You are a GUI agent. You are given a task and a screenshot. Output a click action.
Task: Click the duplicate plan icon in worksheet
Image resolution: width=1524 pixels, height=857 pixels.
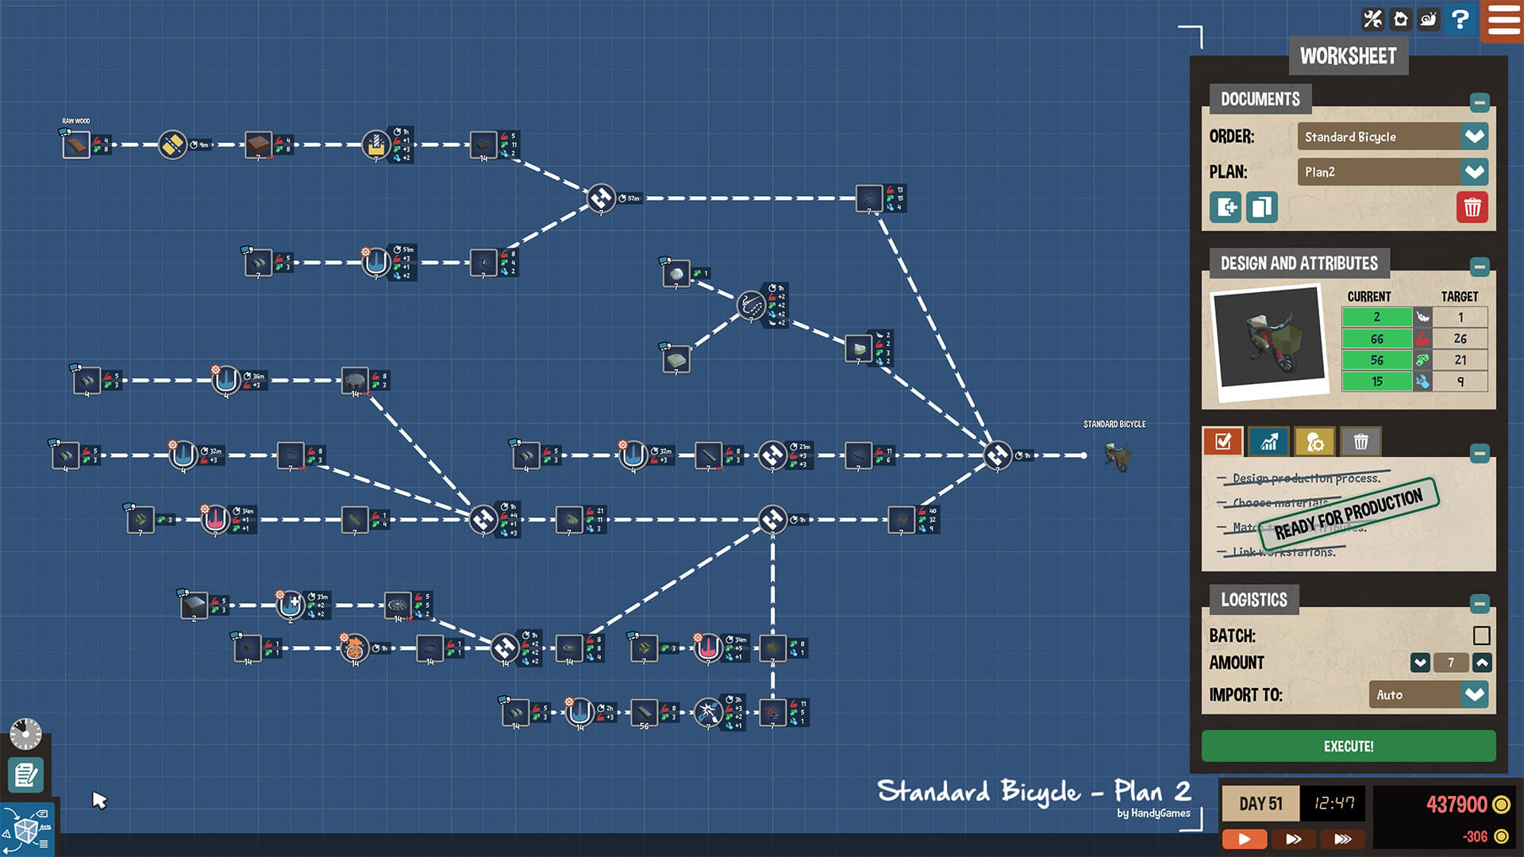(x=1261, y=207)
